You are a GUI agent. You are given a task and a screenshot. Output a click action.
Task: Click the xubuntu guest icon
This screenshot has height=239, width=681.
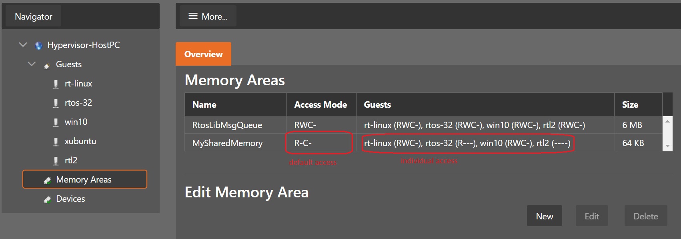point(56,141)
